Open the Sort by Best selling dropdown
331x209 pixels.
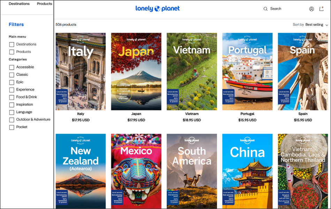(310, 25)
